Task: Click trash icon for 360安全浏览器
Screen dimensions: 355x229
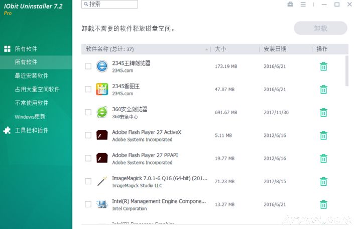Action: point(323,112)
